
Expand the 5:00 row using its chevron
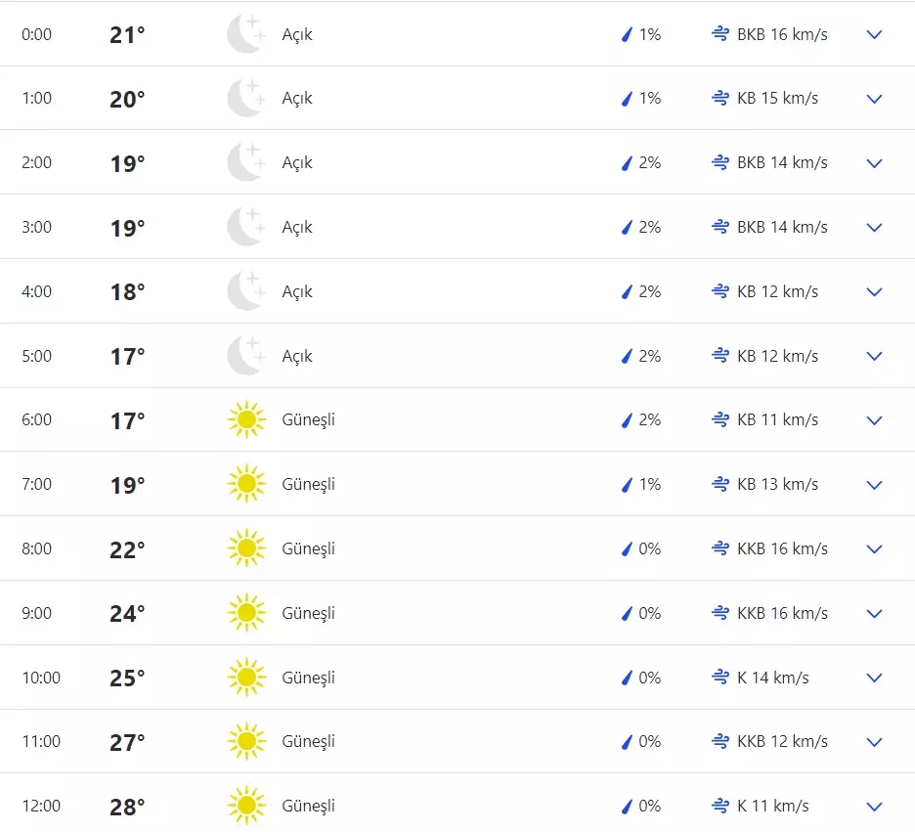click(874, 356)
